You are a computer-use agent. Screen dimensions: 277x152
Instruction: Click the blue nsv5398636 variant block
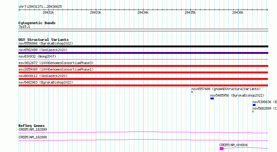[254, 105]
